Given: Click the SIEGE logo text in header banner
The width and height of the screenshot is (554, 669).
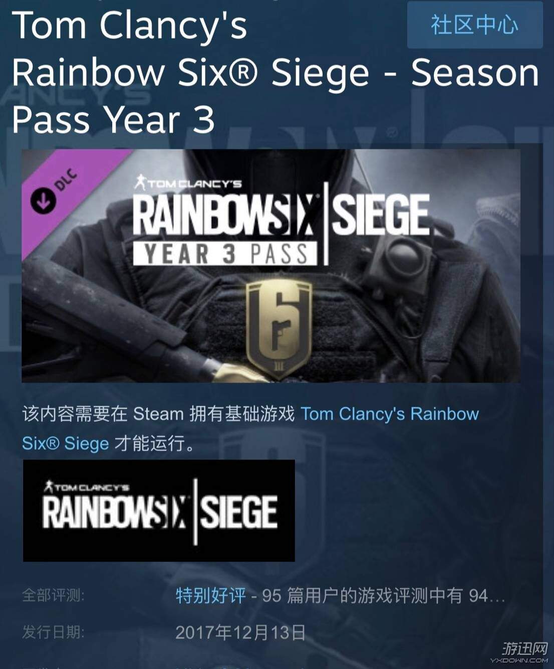Looking at the screenshot, I should pyautogui.click(x=381, y=215).
